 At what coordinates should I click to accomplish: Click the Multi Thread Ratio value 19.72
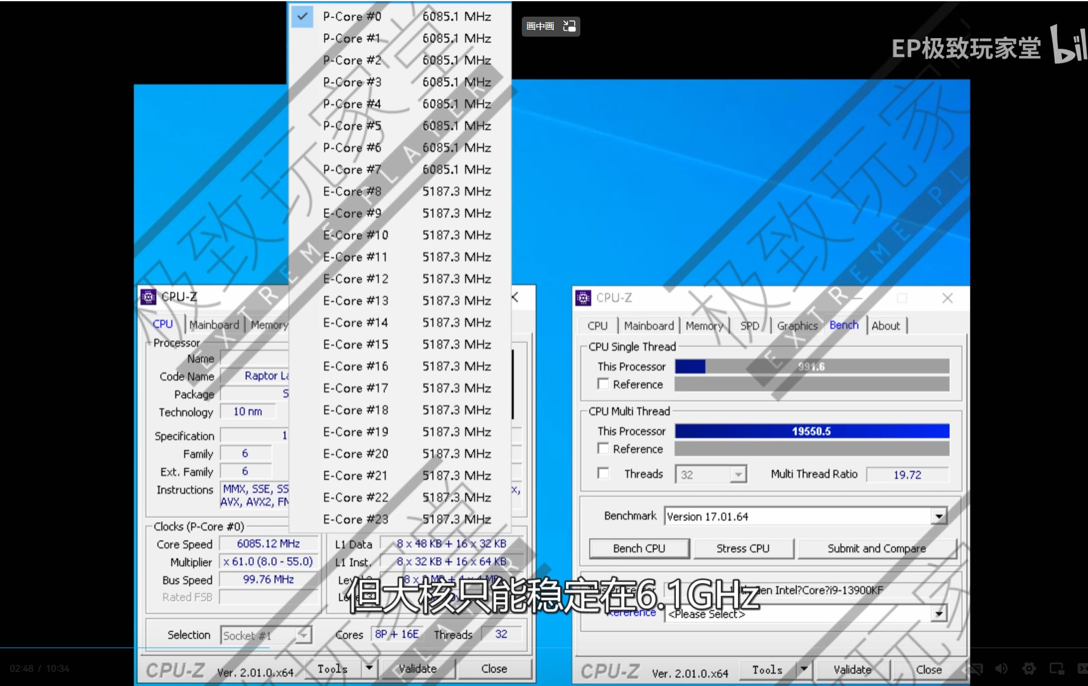coord(907,475)
